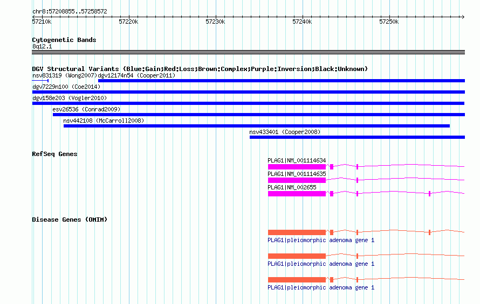
Task: Click the third OMIM PLAG1 pleiomorphic adenoma link
Action: coord(321,287)
